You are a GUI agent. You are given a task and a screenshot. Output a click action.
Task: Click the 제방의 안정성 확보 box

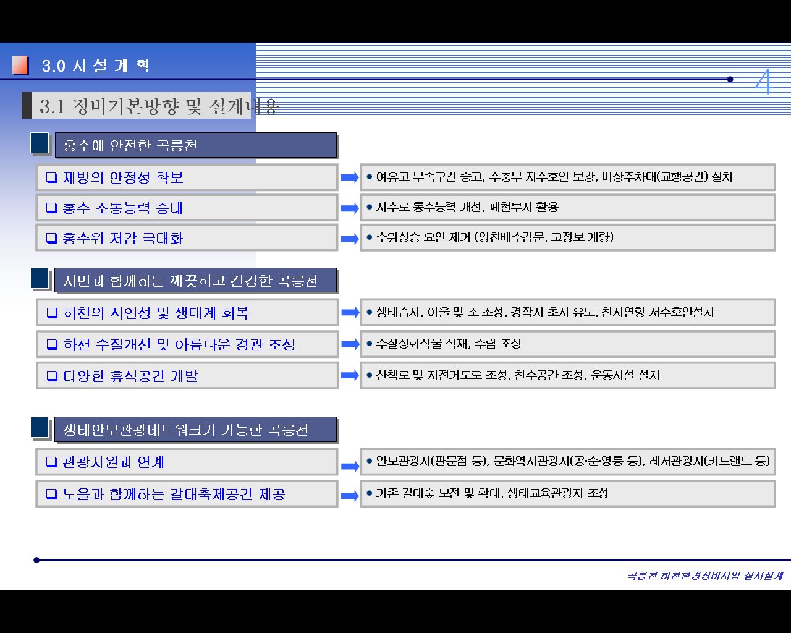[187, 177]
